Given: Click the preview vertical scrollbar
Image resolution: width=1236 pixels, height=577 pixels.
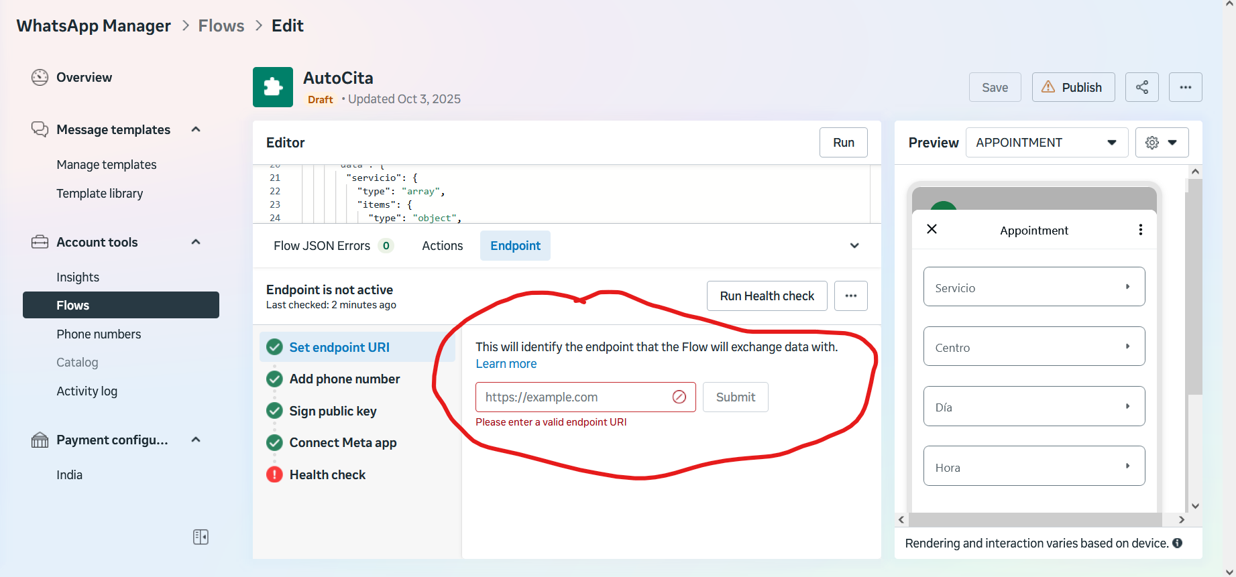Looking at the screenshot, I should tap(1194, 286).
